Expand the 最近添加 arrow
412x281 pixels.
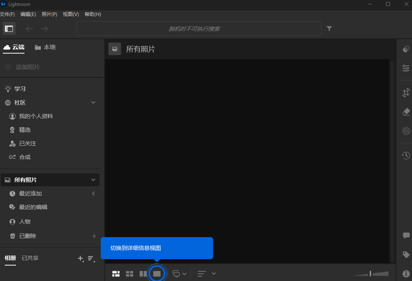click(x=93, y=194)
